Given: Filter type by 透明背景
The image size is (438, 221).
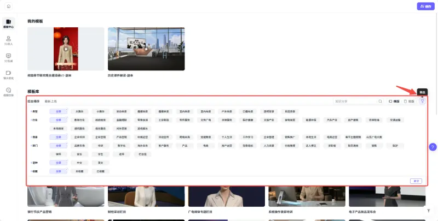Looking at the screenshot, I should point(269,111).
